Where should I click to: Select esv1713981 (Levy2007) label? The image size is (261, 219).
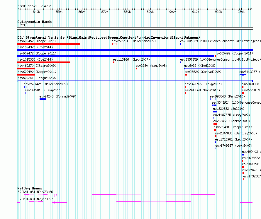point(233,139)
